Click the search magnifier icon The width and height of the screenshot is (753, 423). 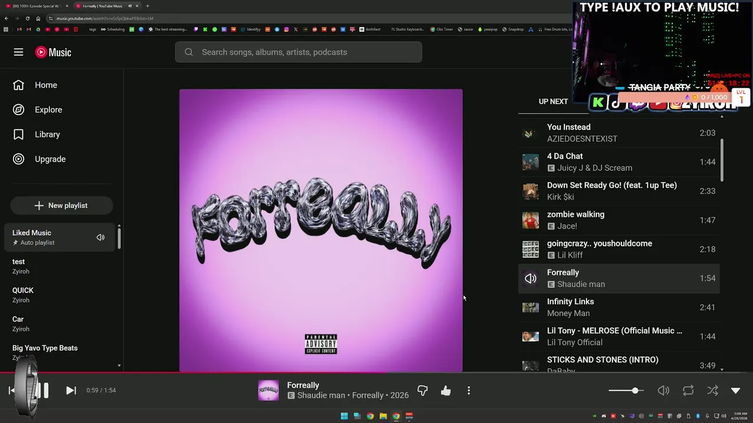click(x=188, y=52)
